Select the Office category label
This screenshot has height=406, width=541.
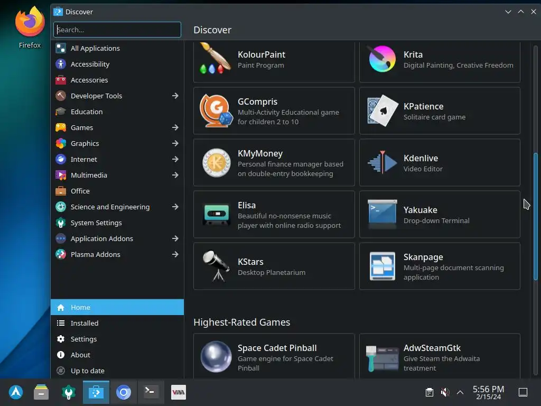pyautogui.click(x=80, y=191)
